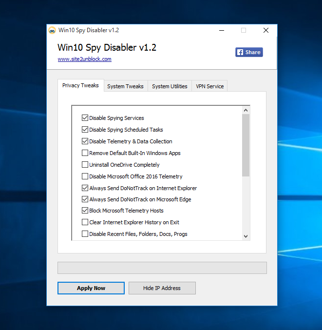
Task: Toggle Always Send DoNotTrack on Internet Explorer
Action: click(x=85, y=188)
